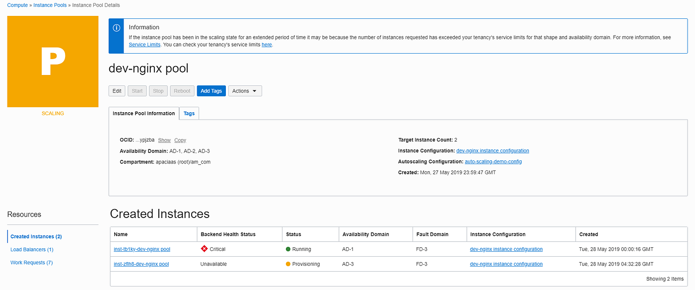The width and height of the screenshot is (695, 290).
Task: Open Created Instances (2) in Resources
Action: [36, 236]
